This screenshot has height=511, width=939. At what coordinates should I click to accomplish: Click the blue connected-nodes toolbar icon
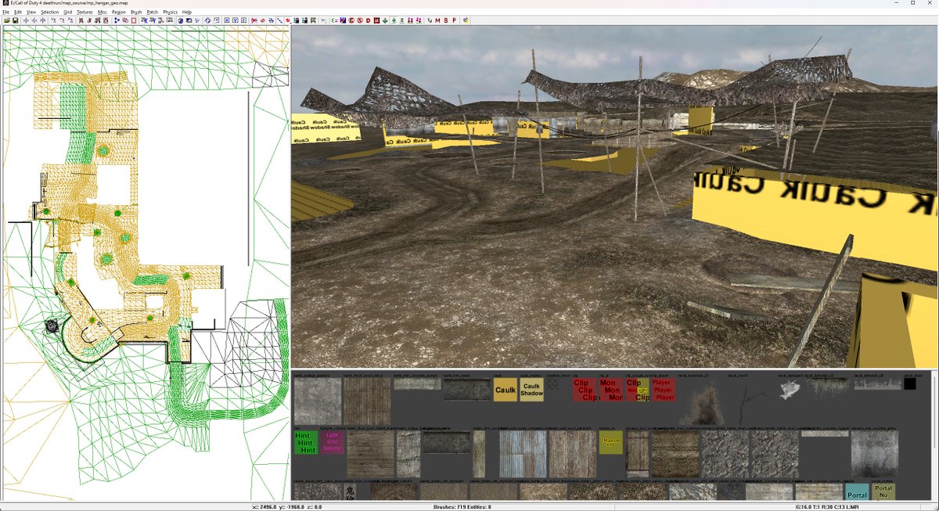(117, 20)
